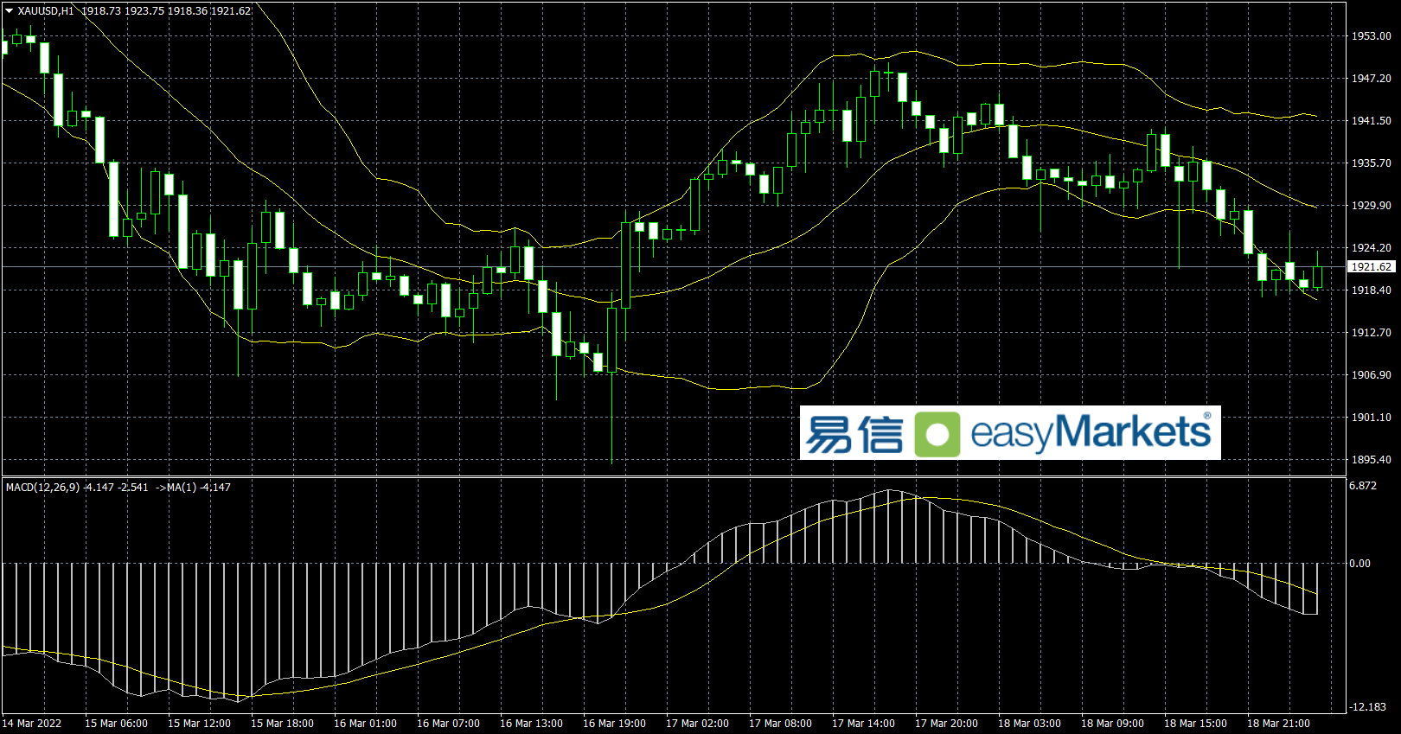Click the 1895.40 price axis label
Image resolution: width=1401 pixels, height=734 pixels.
(x=1371, y=460)
